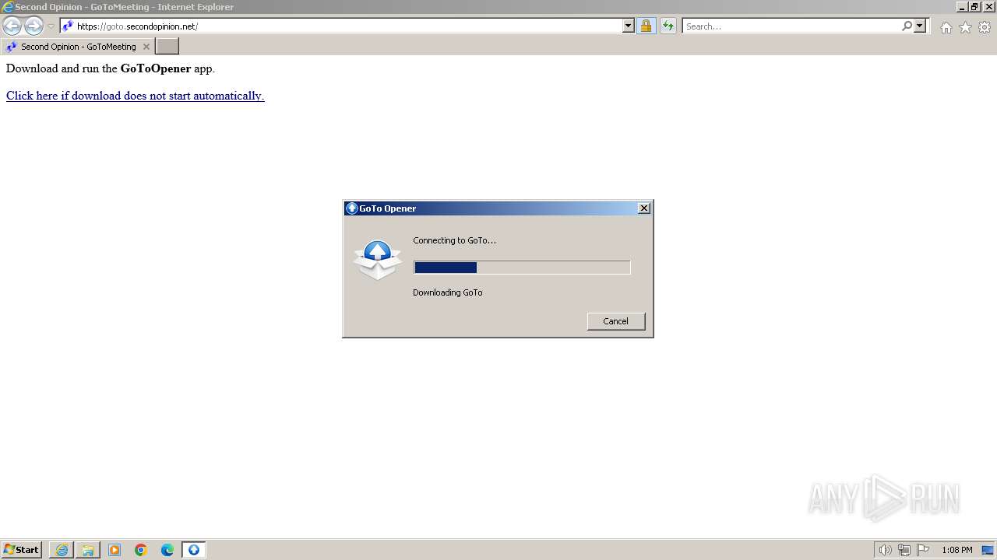Open the volume speaker tray icon
997x560 pixels.
point(885,550)
